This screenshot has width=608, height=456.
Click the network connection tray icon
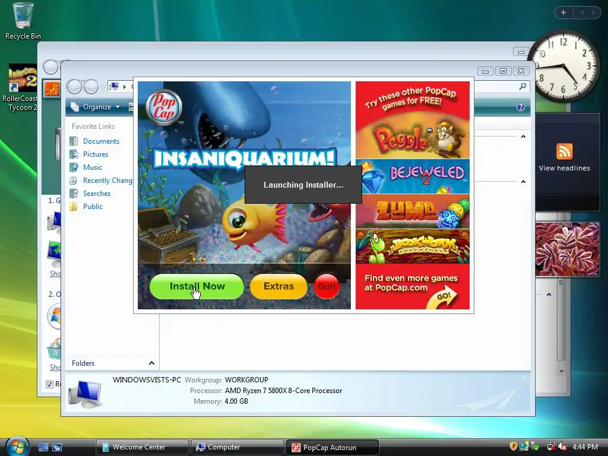point(551,446)
